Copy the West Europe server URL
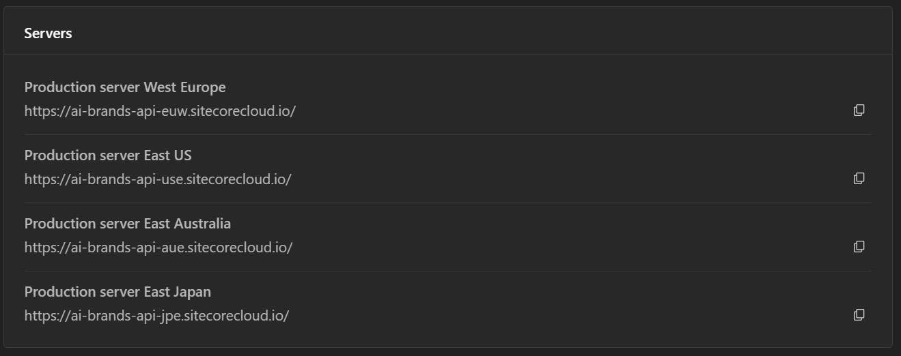The width and height of the screenshot is (901, 356). (x=859, y=110)
